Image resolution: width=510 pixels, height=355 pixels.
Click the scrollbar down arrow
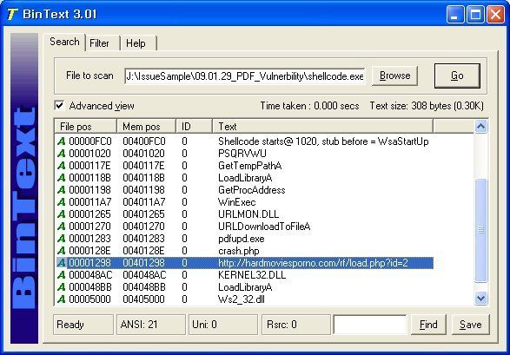[x=480, y=298]
